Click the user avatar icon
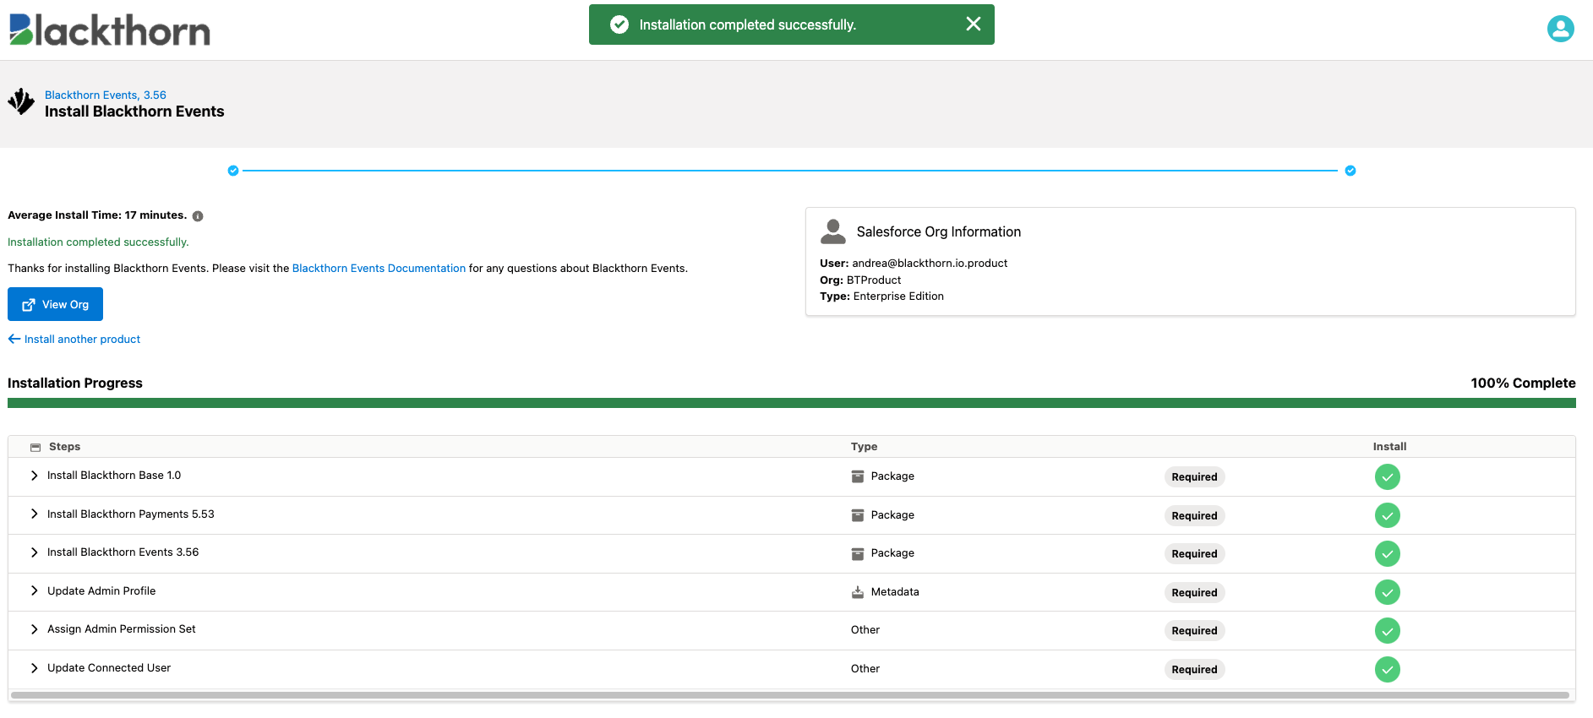Viewport: 1593px width, 718px height. [1560, 29]
